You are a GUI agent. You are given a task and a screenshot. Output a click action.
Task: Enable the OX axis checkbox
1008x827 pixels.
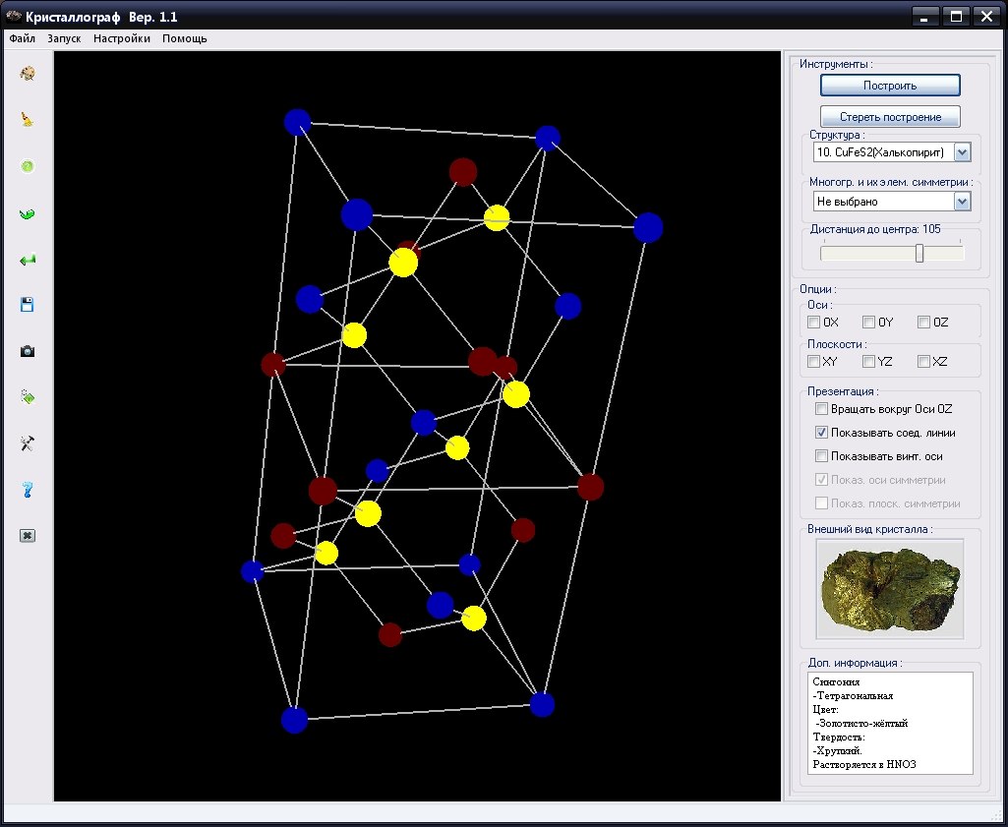click(814, 322)
